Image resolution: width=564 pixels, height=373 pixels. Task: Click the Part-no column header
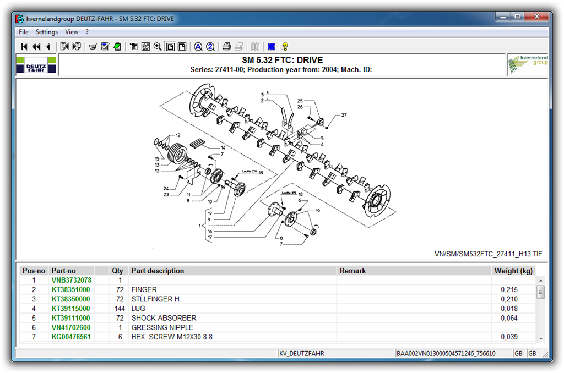point(72,271)
